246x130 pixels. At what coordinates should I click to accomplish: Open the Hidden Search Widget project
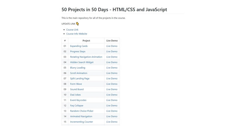(82, 62)
